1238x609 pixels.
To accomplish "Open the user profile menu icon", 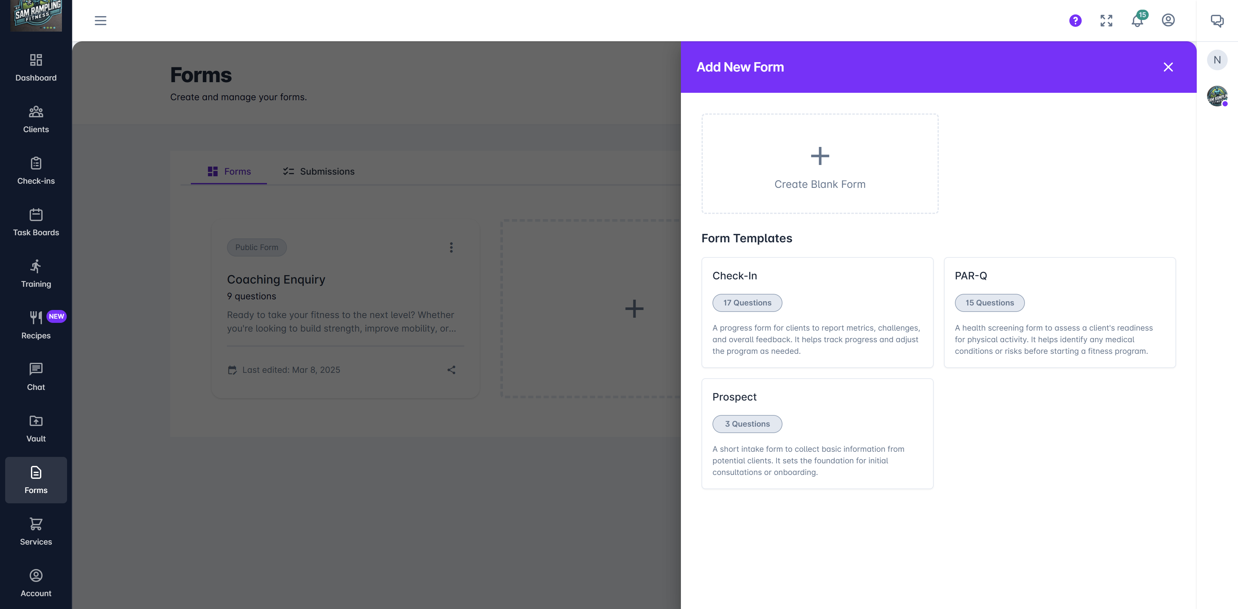I will (x=1168, y=20).
